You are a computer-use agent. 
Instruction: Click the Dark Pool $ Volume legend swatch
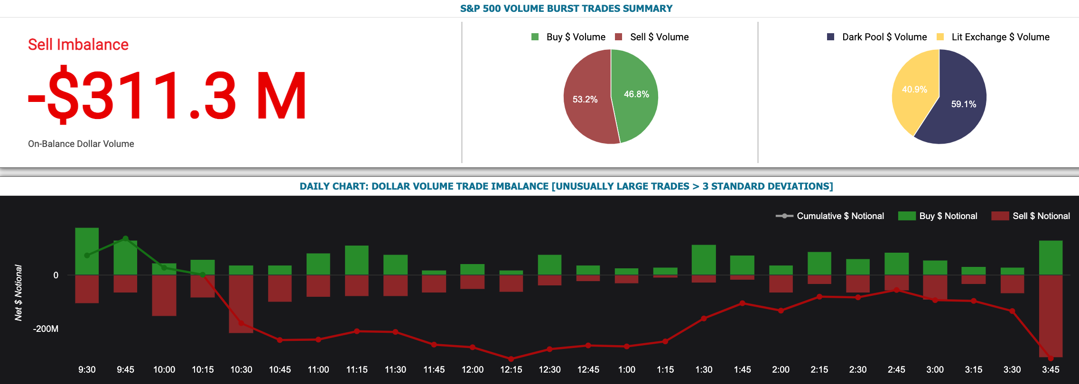[x=830, y=37]
